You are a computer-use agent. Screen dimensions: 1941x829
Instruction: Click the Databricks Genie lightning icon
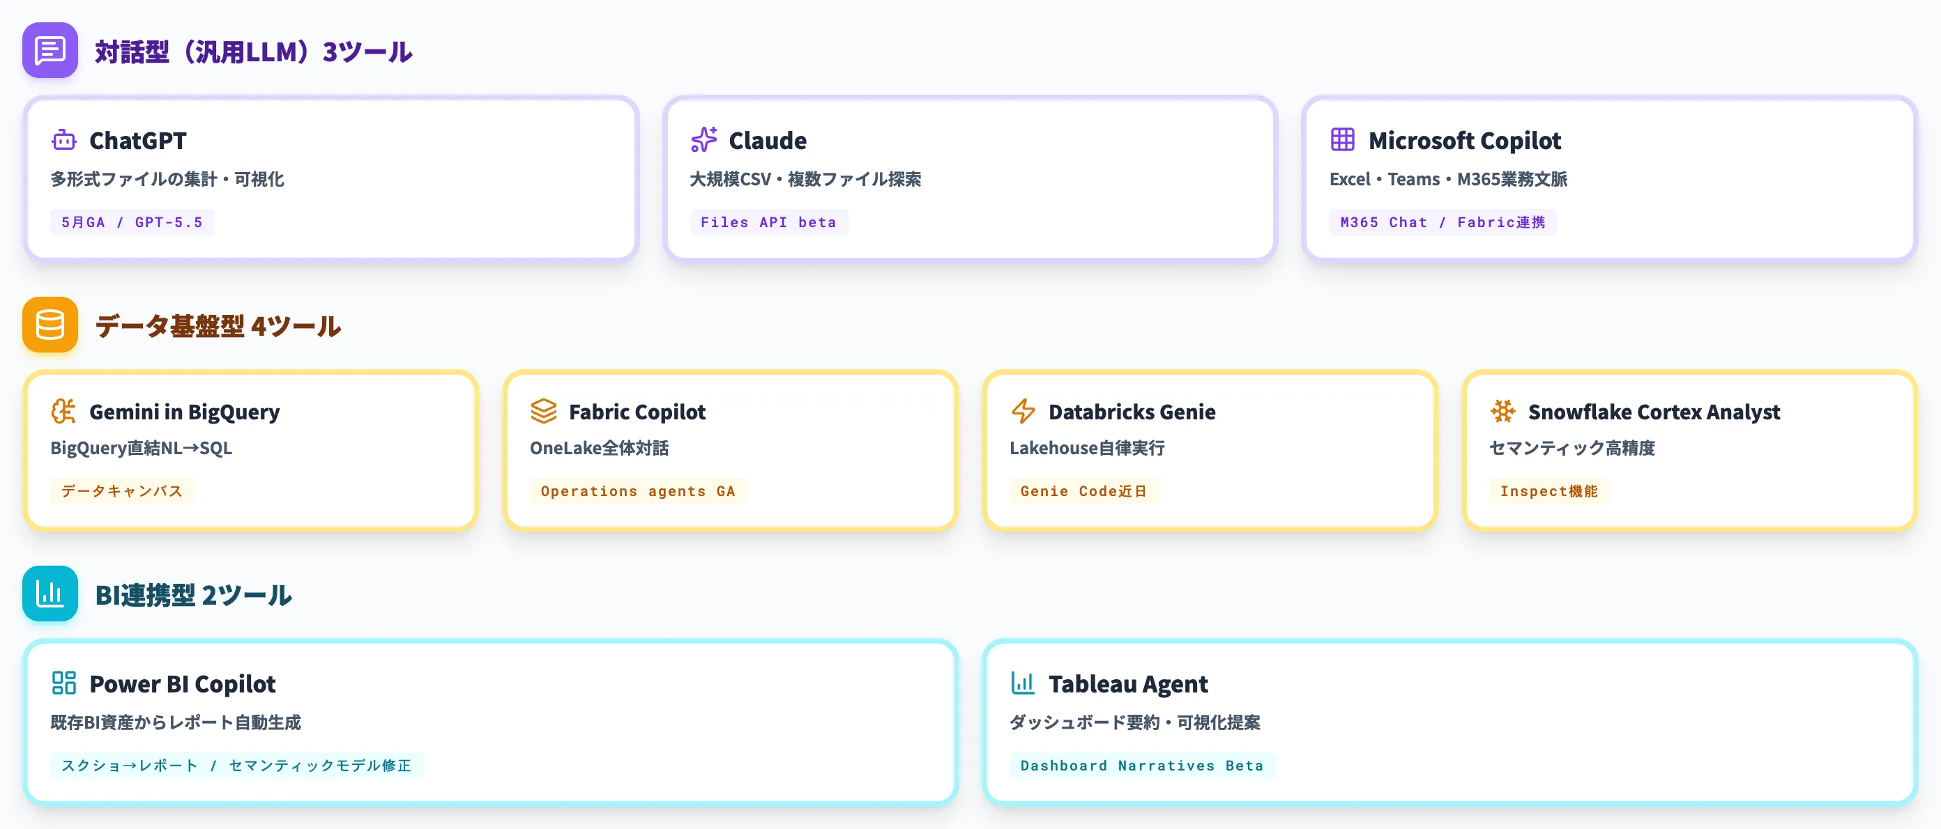pos(1023,411)
